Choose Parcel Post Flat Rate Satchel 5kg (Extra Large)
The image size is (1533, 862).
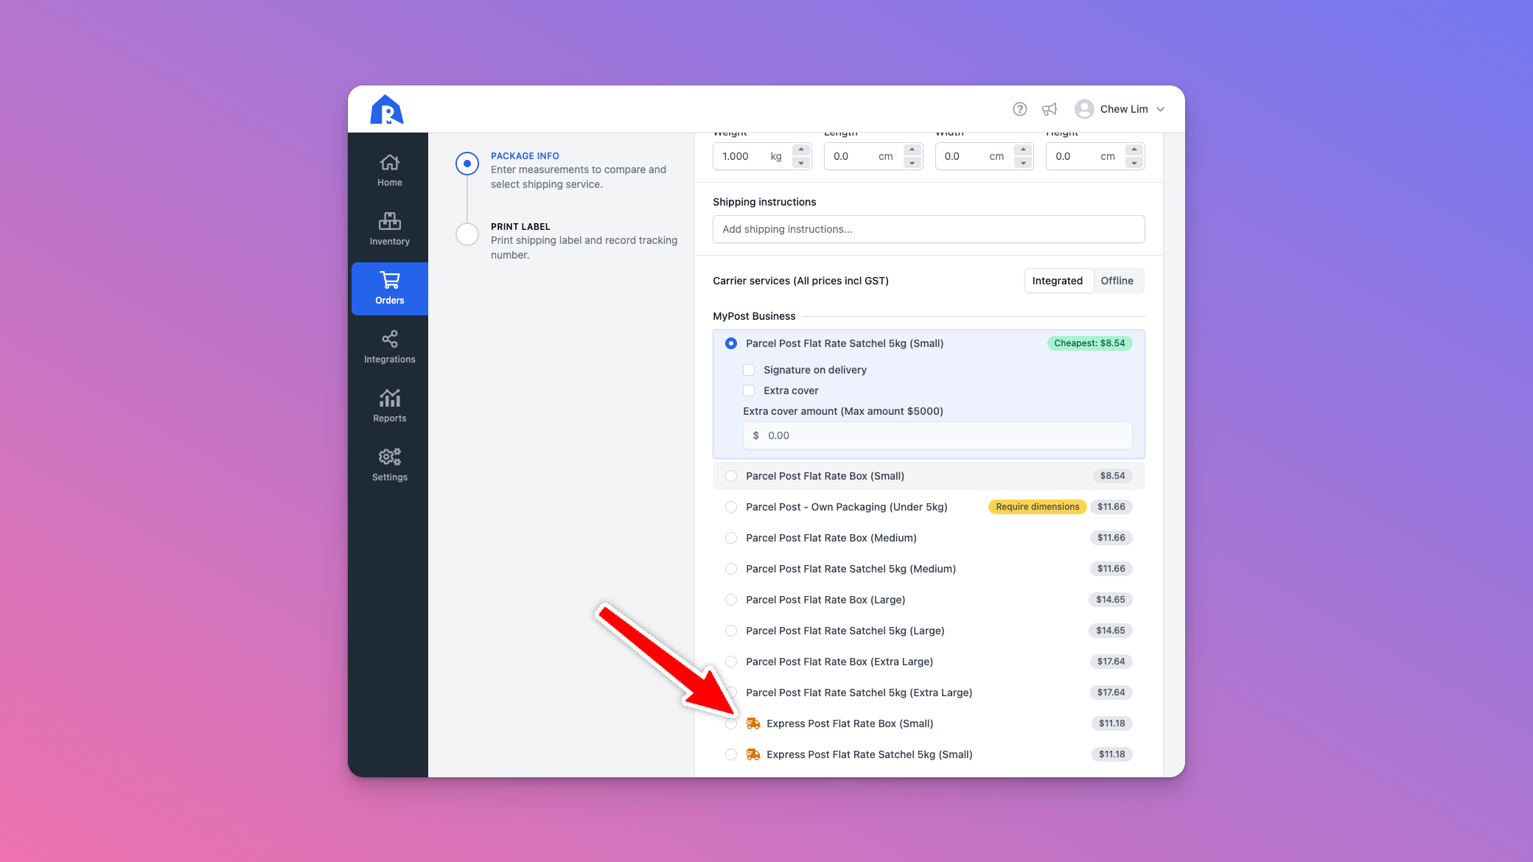click(x=731, y=693)
